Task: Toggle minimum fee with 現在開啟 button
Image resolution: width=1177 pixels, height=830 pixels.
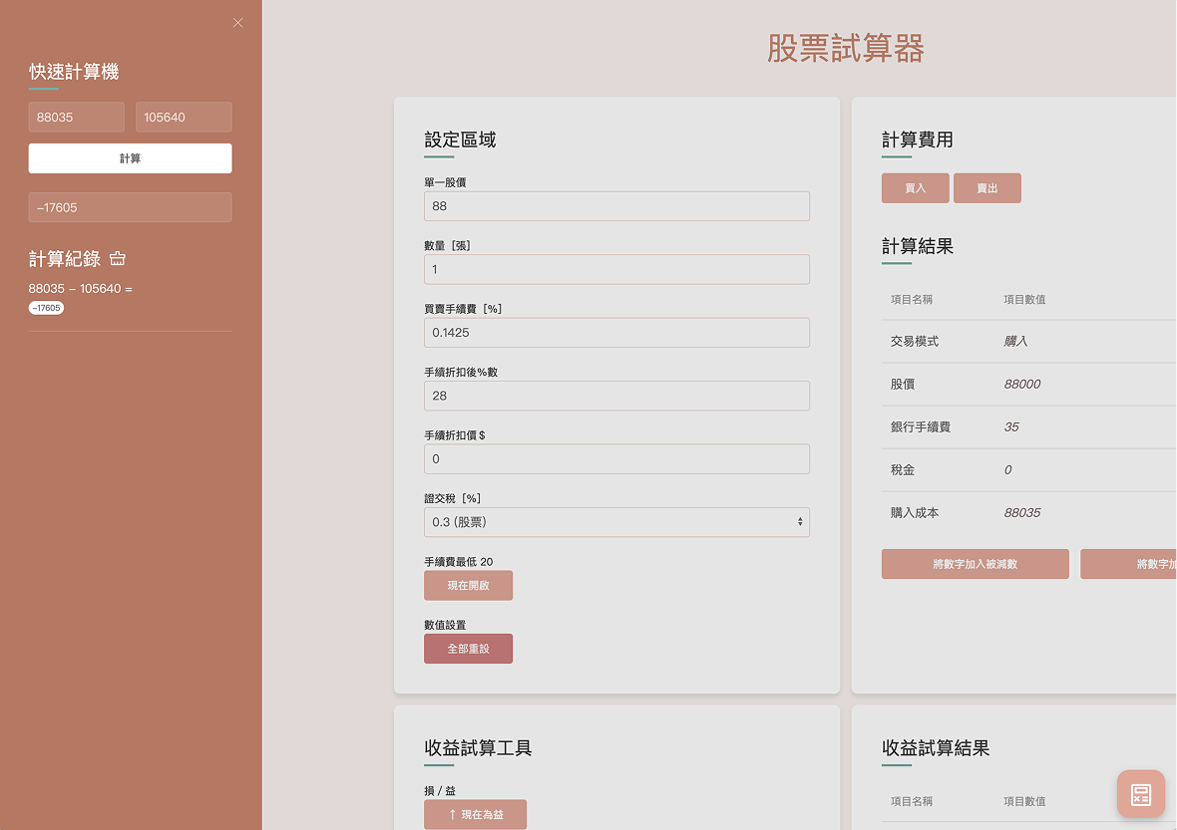Action: [x=468, y=585]
